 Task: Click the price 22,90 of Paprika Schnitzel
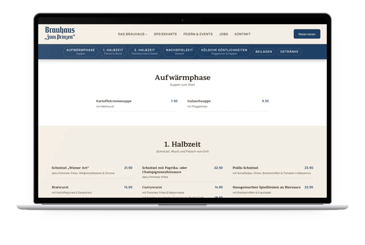point(218,168)
